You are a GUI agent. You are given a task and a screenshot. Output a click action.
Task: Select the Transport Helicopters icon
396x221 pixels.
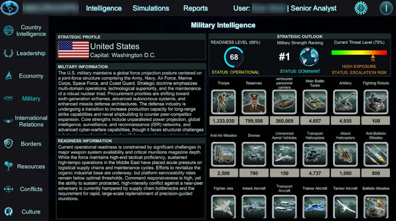[315, 154]
